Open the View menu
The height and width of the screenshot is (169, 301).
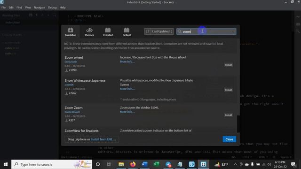28,8
